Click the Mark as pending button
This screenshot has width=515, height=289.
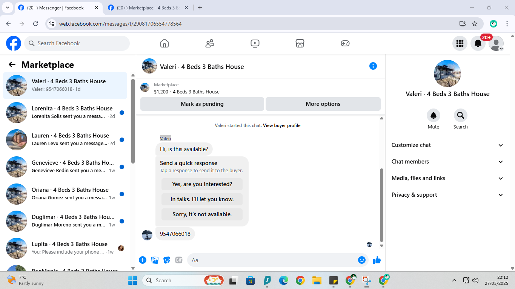tap(202, 104)
